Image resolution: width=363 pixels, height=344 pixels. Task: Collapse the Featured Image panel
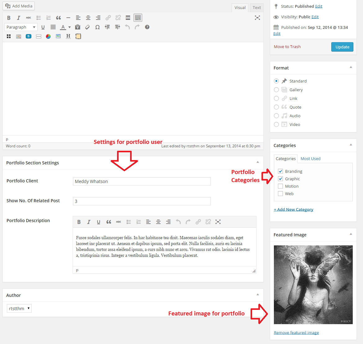point(351,234)
